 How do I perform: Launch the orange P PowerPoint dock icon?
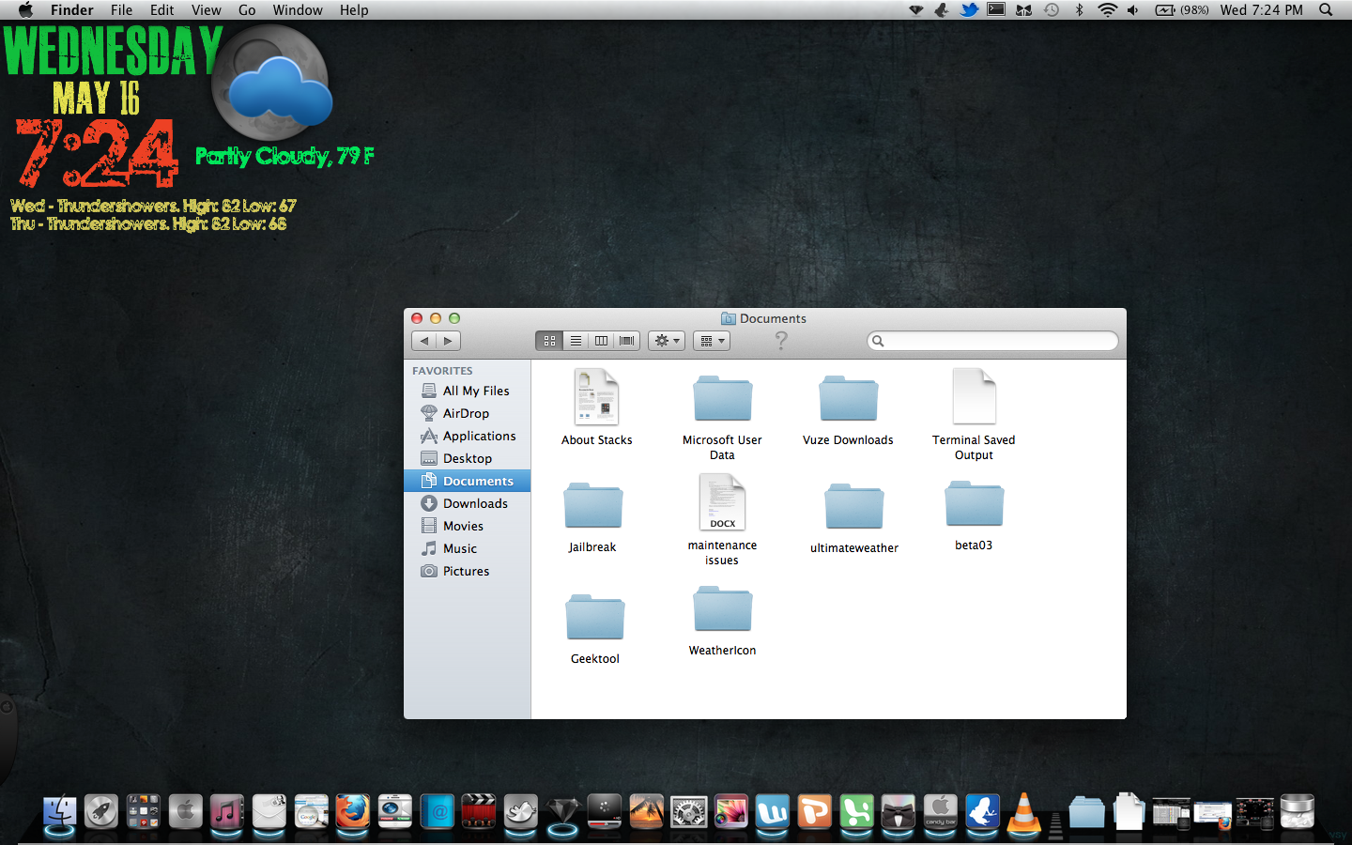[x=814, y=811]
